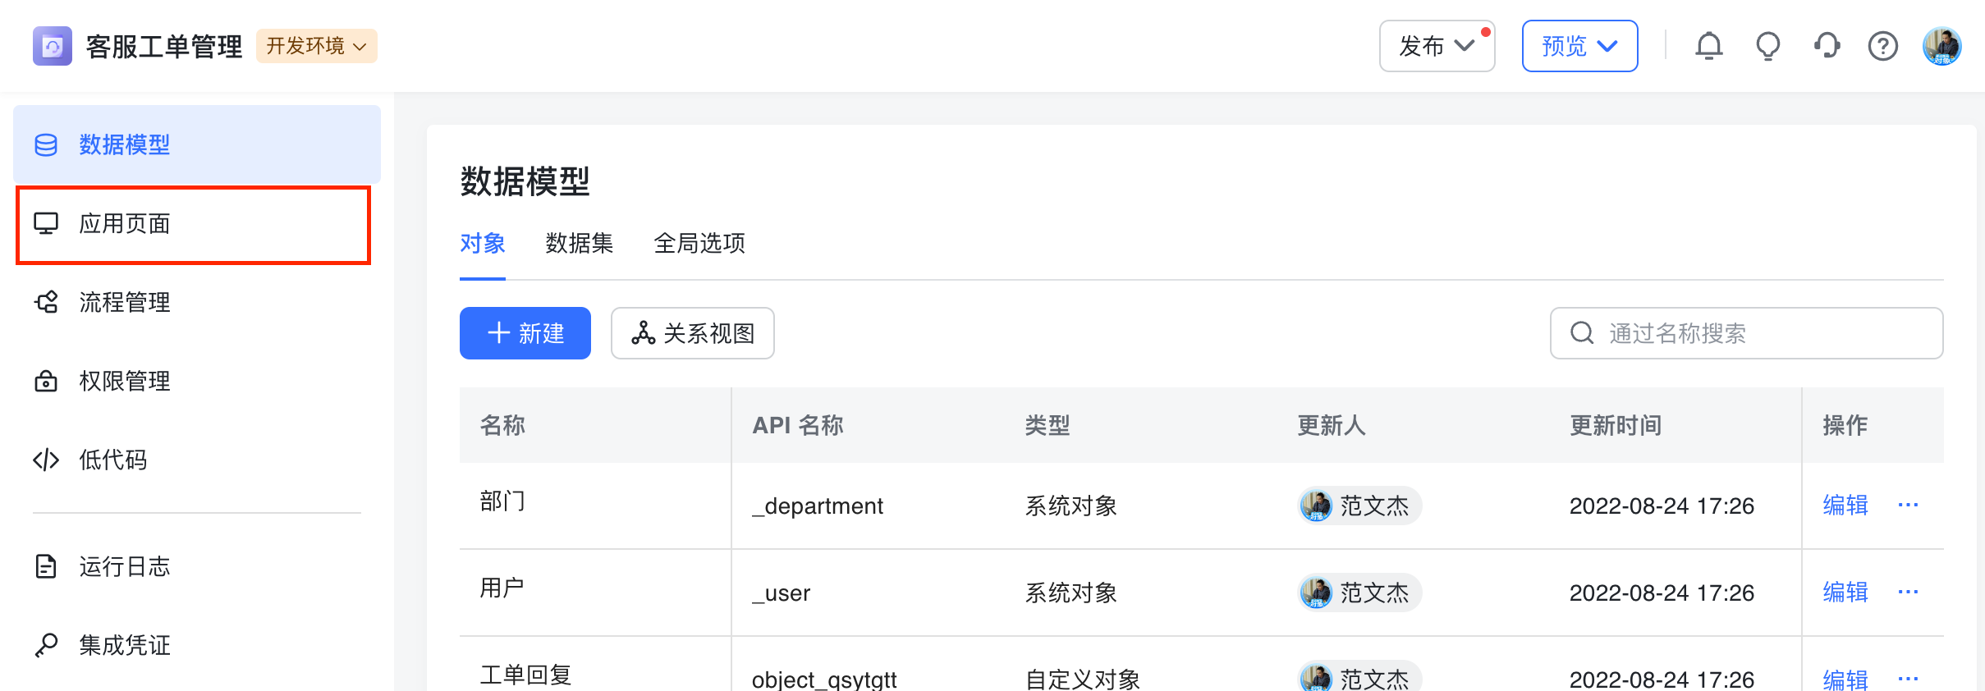This screenshot has height=691, width=1985.
Task: Click the app logo next to 客服工单管理
Action: click(x=53, y=46)
